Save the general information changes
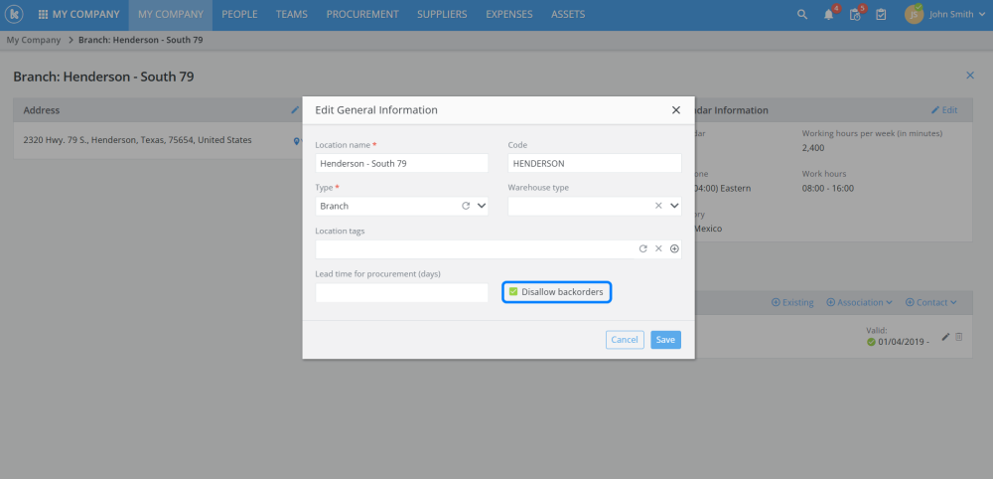The width and height of the screenshot is (993, 479). (665, 340)
